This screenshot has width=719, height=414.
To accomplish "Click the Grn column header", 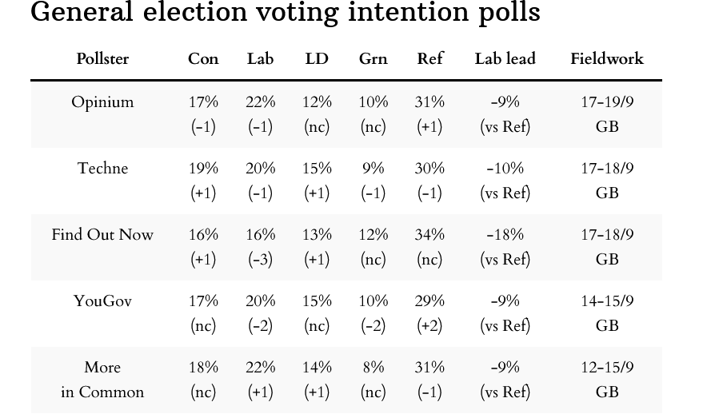I will coord(373,58).
